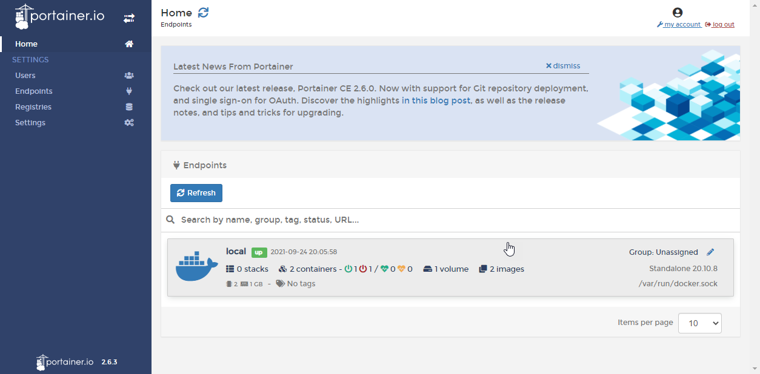Viewport: 760px width, 374px height.
Task: Click the Endpoints plug icon in sidebar
Action: [x=129, y=91]
